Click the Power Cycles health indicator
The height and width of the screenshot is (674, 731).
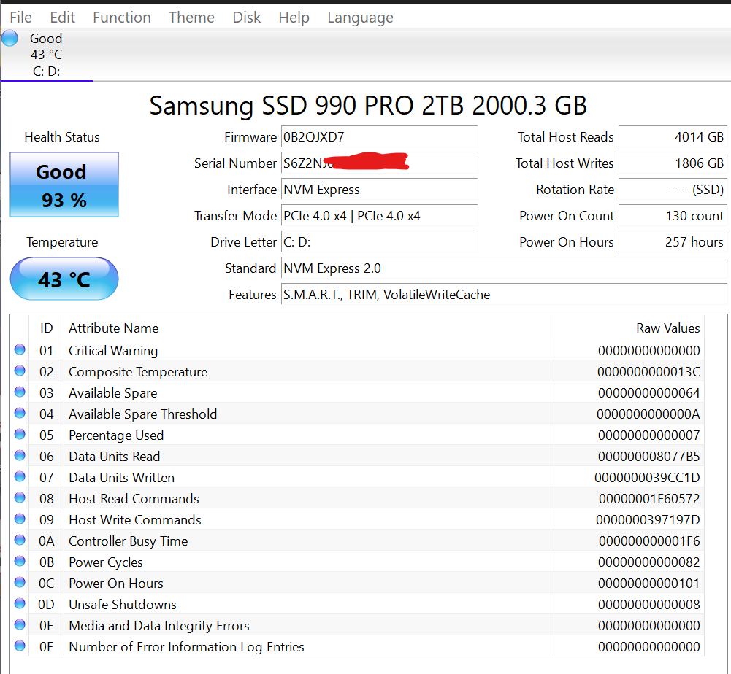(19, 562)
